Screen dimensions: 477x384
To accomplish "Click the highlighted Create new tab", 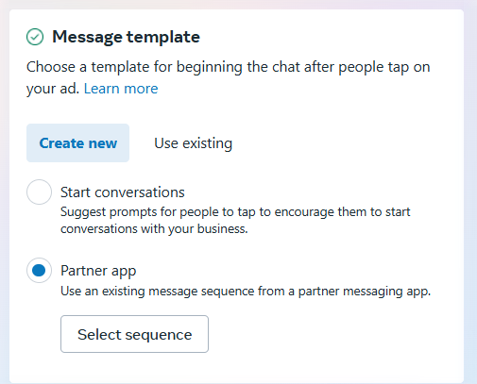I will point(77,143).
